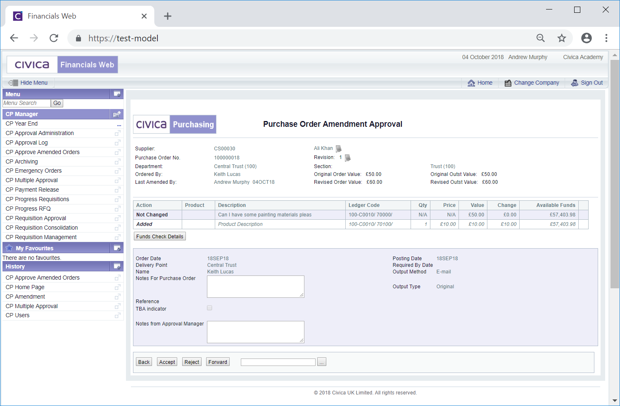Open the forward user lookup ellipsis button
The width and height of the screenshot is (620, 406).
pyautogui.click(x=322, y=362)
